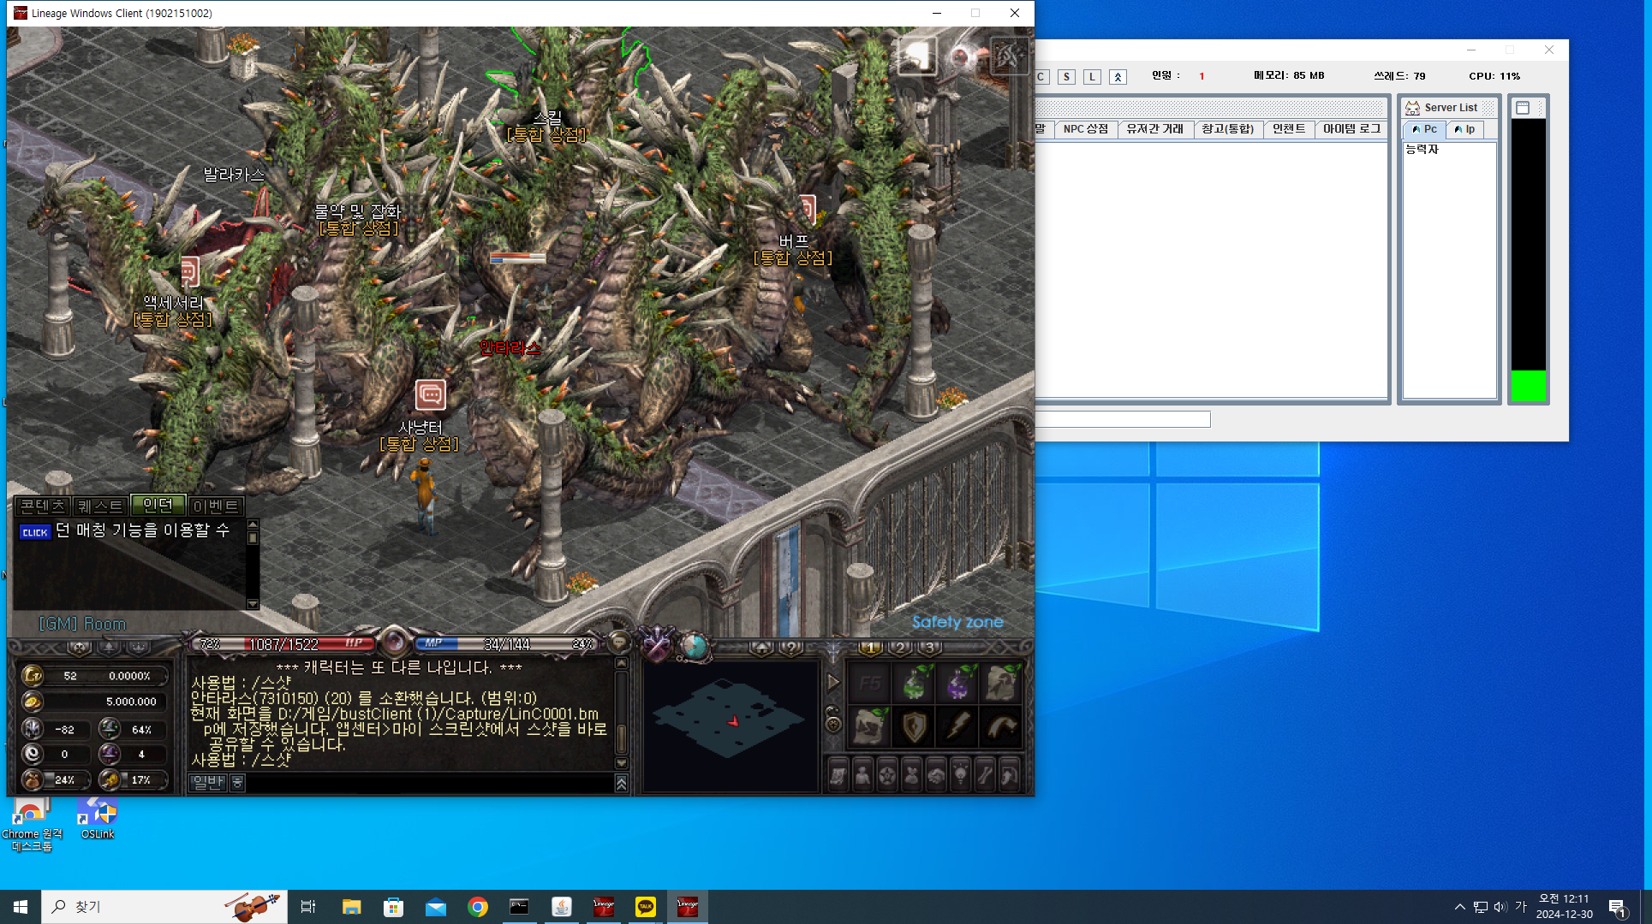The image size is (1652, 924).
Task: Open the pouch inventory menu icon
Action: click(912, 776)
